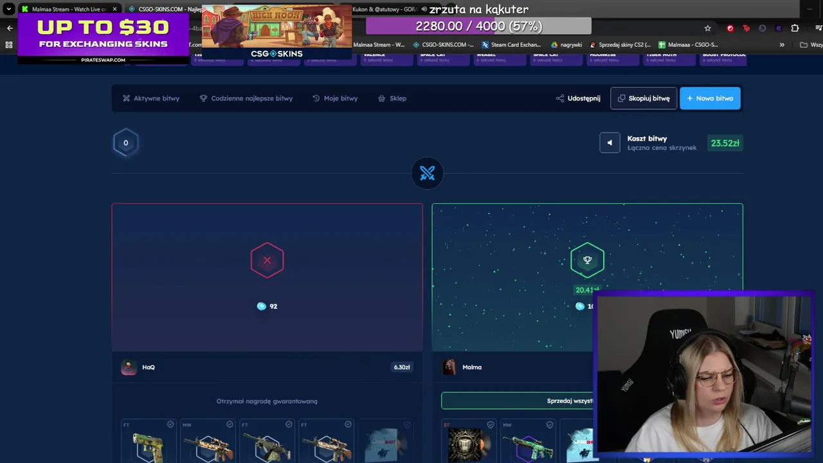Click the gem icon next to 92
The height and width of the screenshot is (463, 823).
coord(261,306)
